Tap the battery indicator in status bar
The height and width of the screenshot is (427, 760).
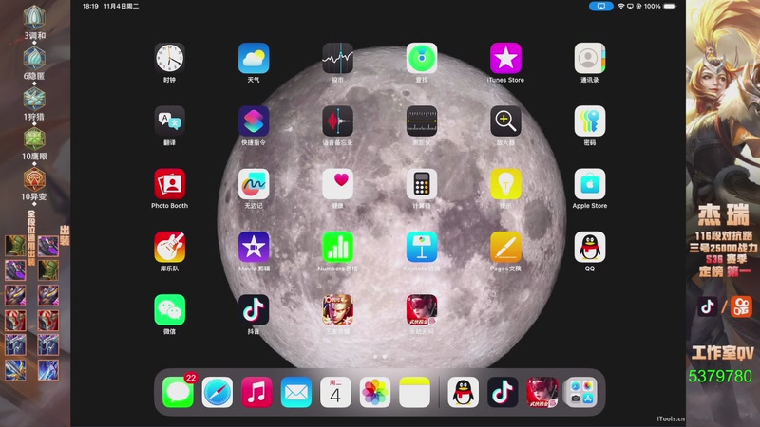[x=670, y=7]
